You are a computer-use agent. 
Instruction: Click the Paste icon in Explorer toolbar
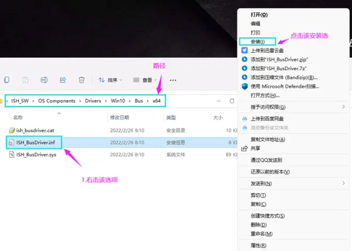click(25, 80)
